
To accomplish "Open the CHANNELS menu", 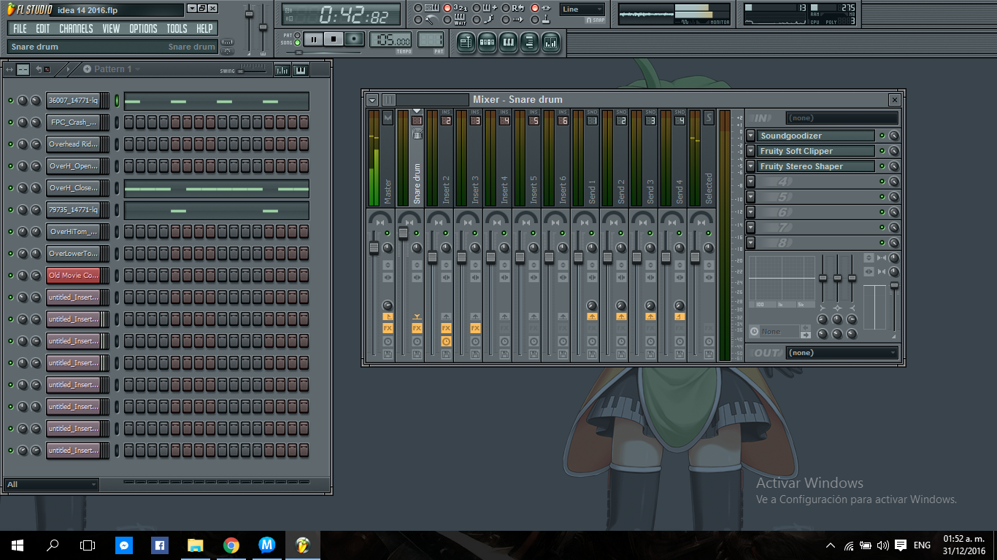I will coord(76,28).
